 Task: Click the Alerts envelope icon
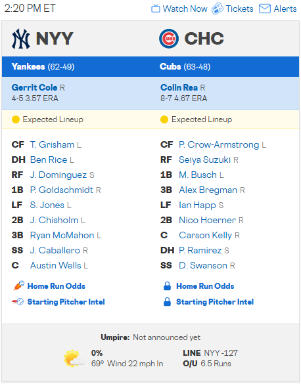click(265, 9)
